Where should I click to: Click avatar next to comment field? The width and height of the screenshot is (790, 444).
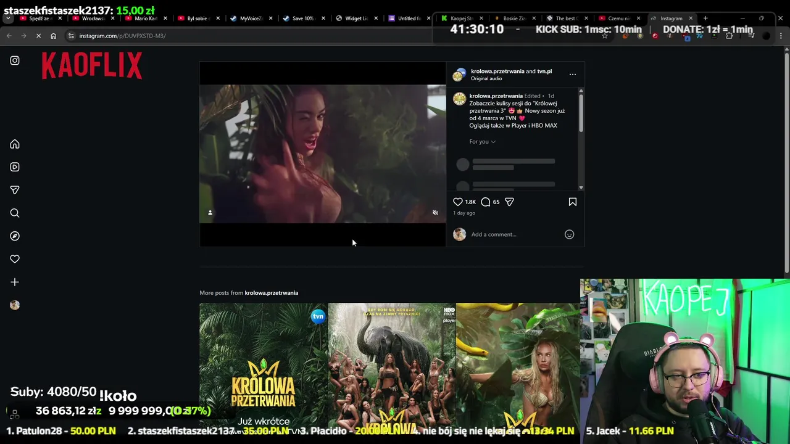[x=459, y=234]
